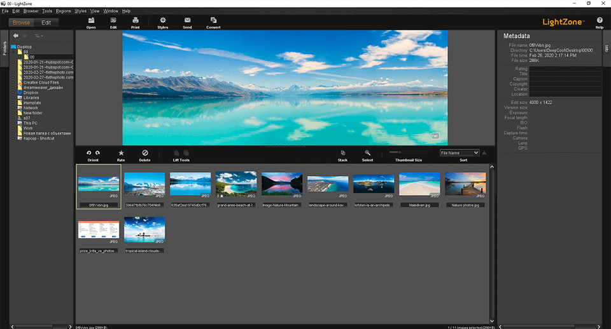Open the File menu
The width and height of the screenshot is (611, 329).
[5, 11]
